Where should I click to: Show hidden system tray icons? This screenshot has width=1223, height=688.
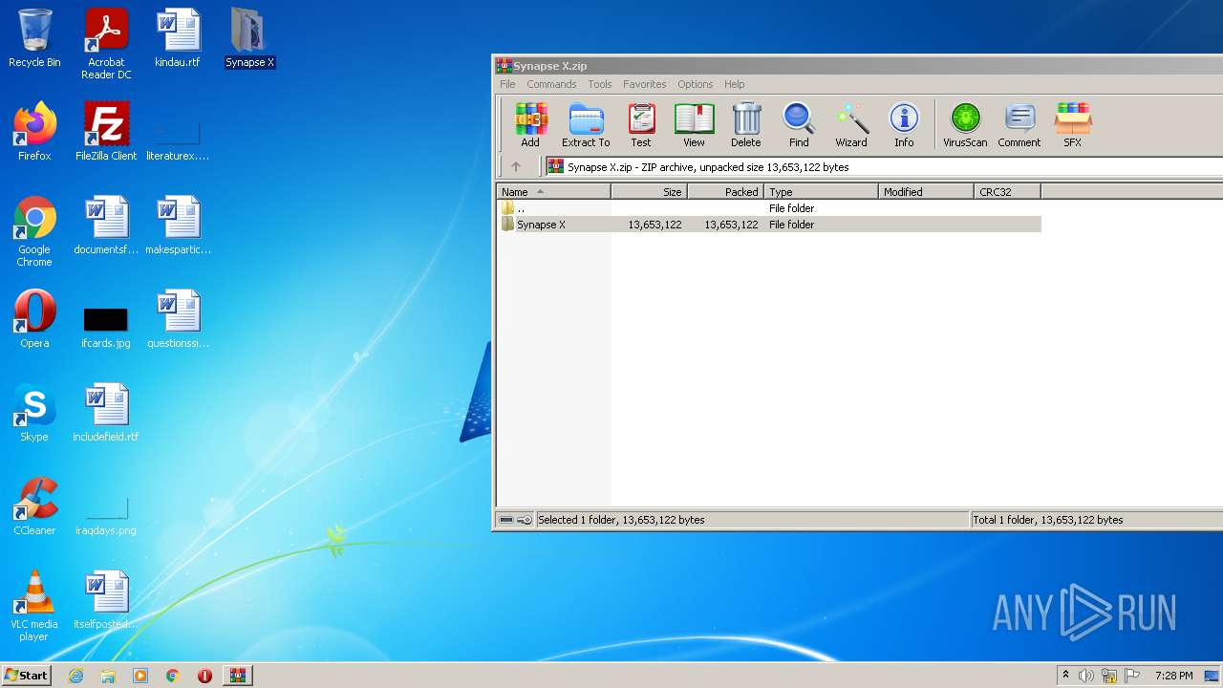point(1065,676)
